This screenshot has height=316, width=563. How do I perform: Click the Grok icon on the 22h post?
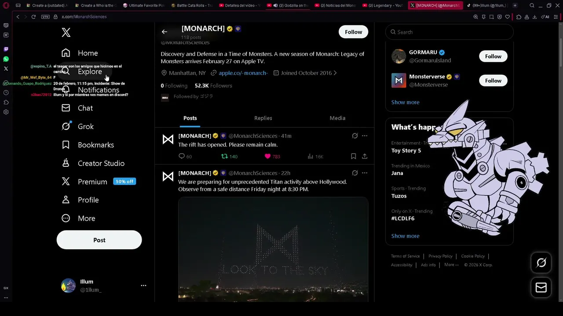(355, 173)
